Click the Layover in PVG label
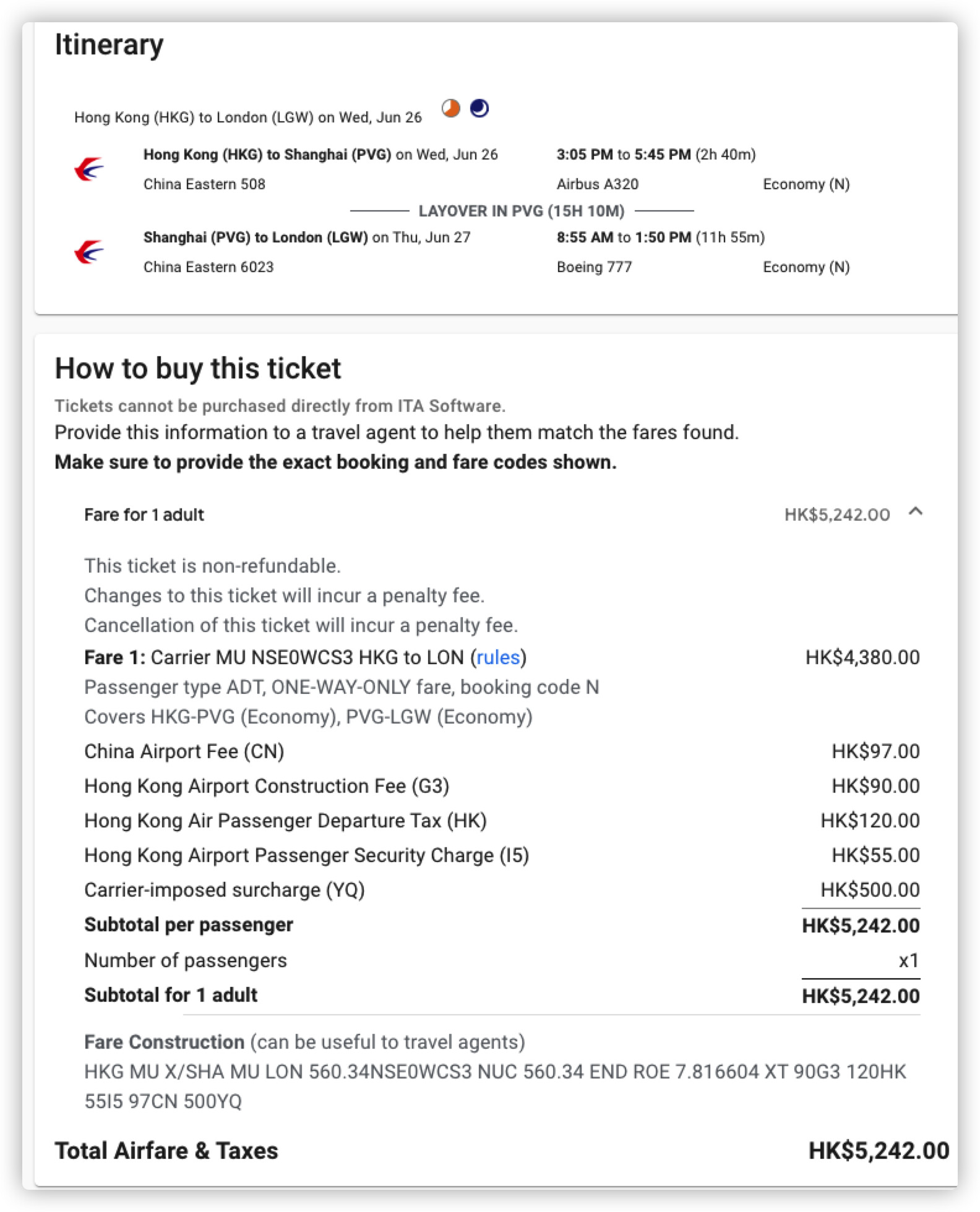This screenshot has width=980, height=1212. 522,211
